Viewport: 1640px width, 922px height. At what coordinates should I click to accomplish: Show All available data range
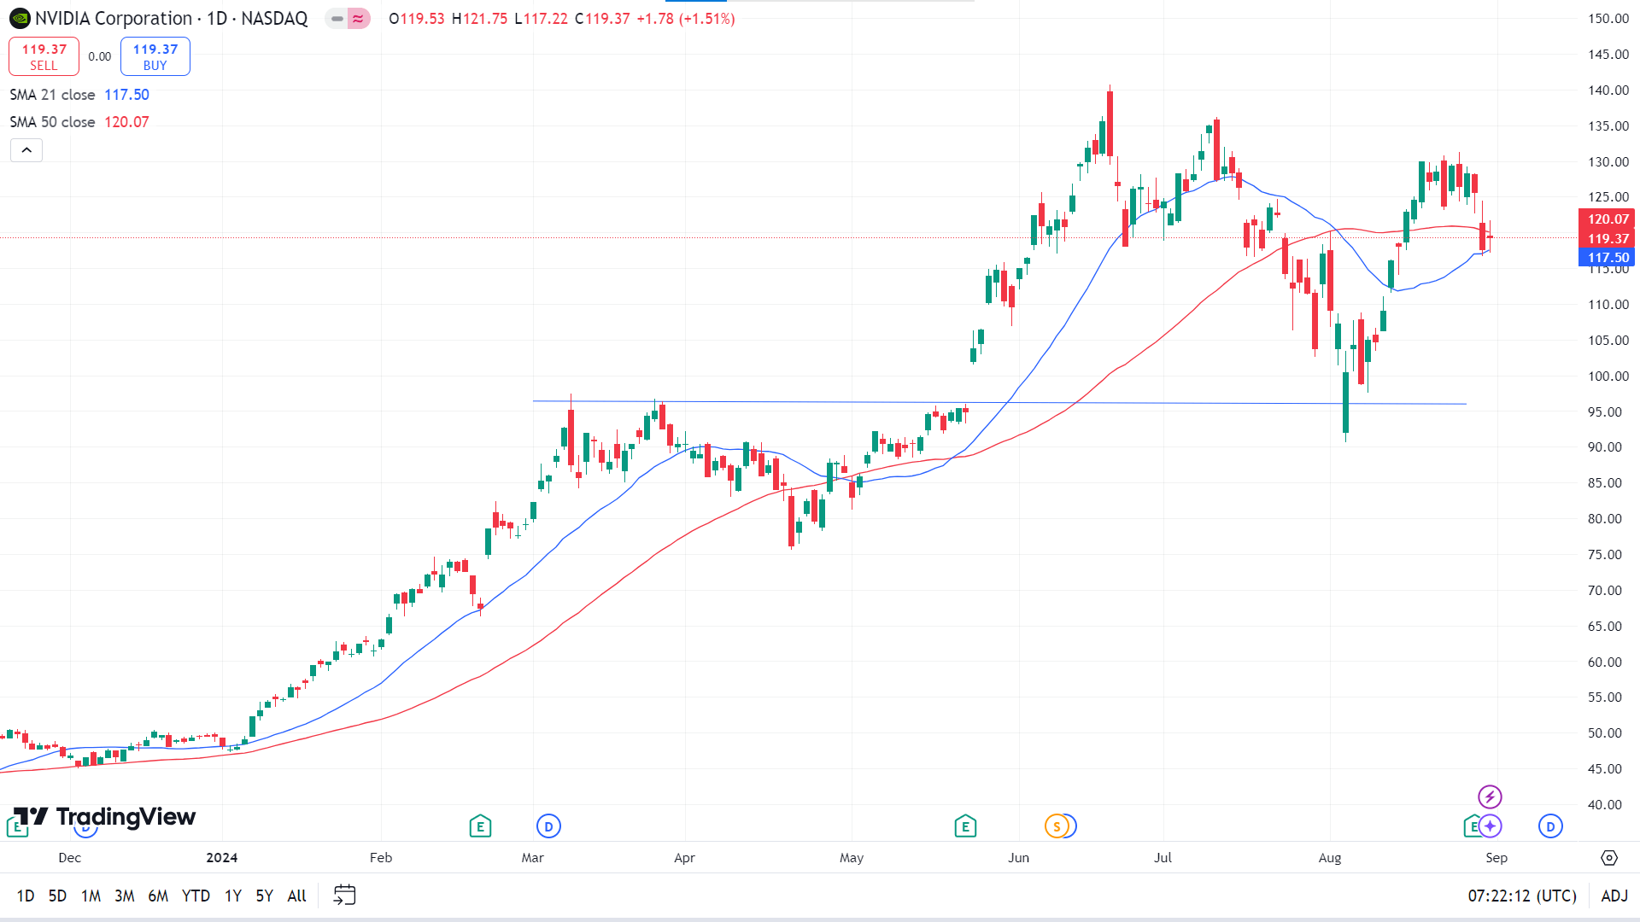296,896
